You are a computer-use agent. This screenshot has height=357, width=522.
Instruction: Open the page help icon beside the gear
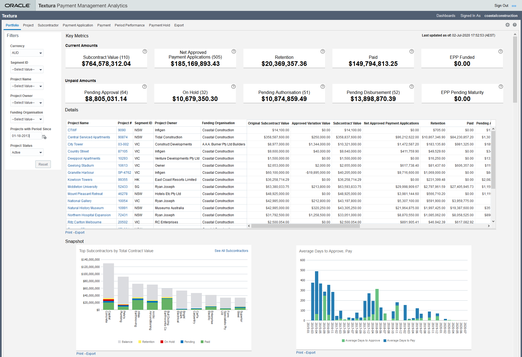point(515,25)
